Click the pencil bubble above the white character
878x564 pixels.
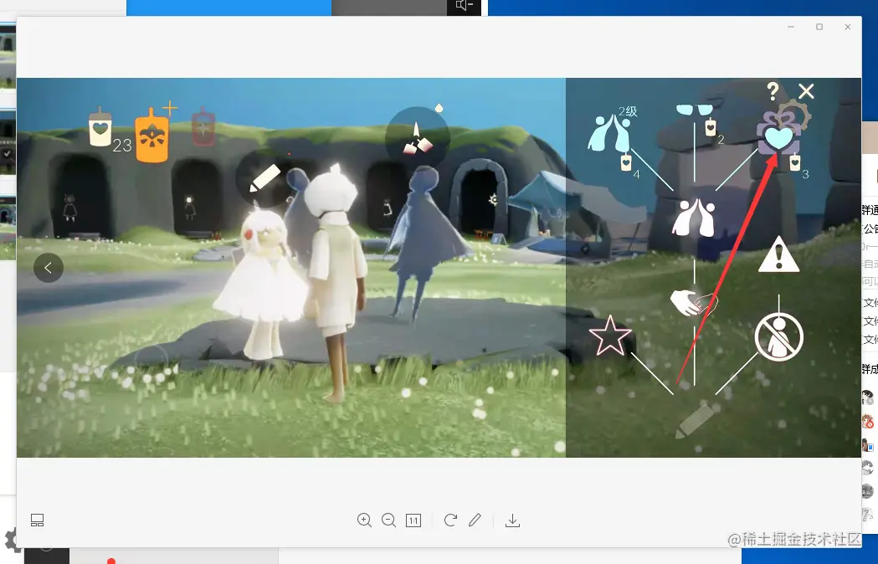point(263,177)
